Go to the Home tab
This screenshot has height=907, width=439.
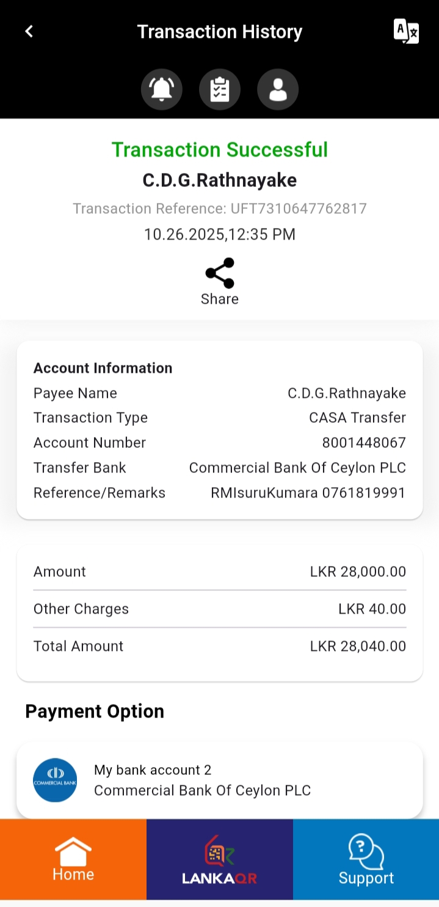[x=73, y=861]
